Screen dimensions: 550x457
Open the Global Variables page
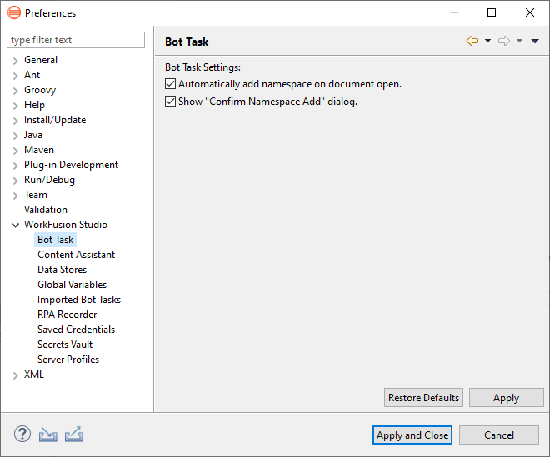coord(72,285)
